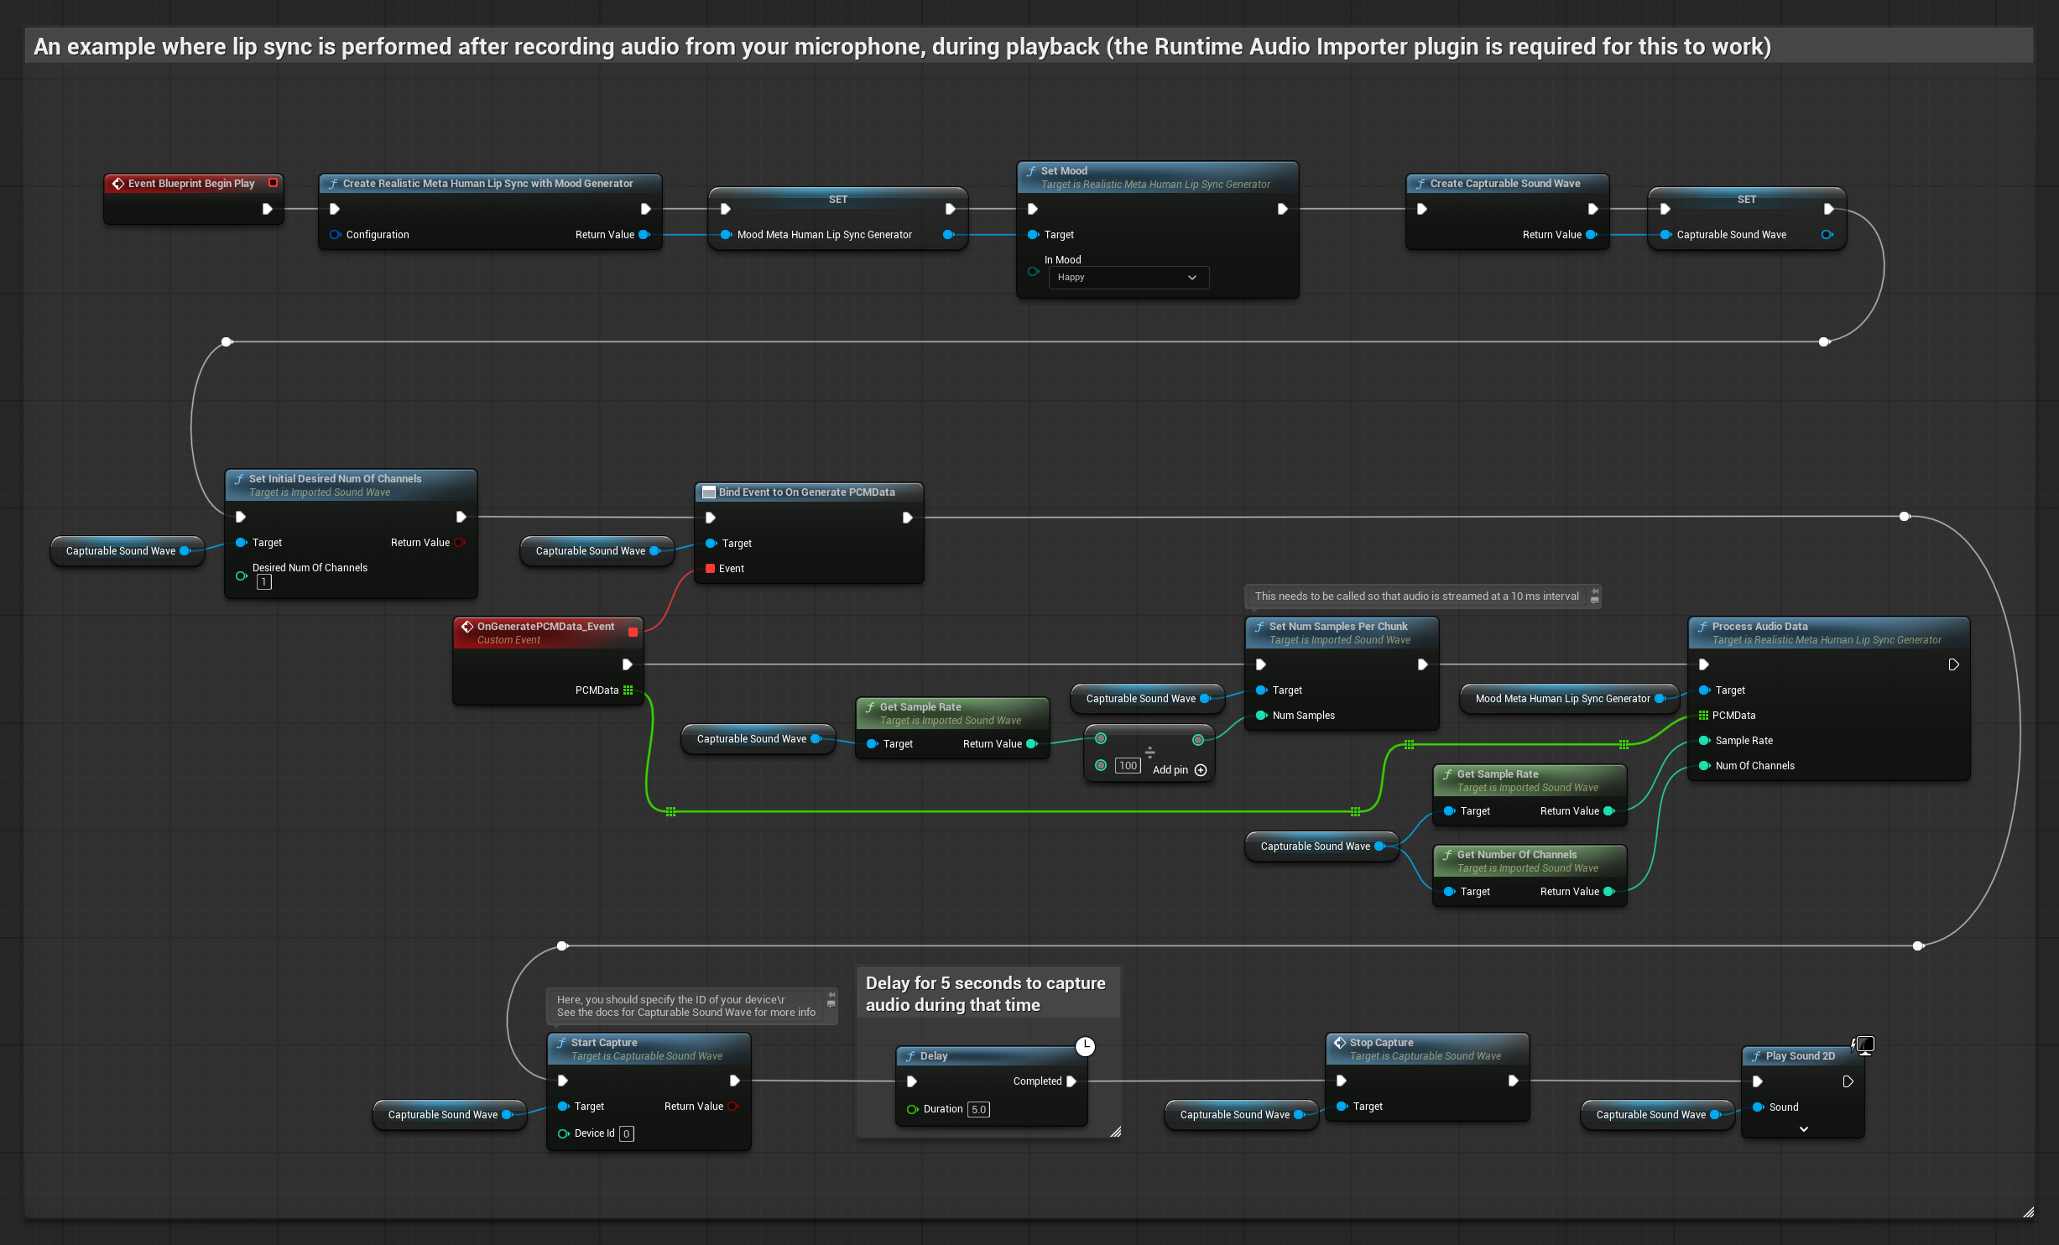Image resolution: width=2059 pixels, height=1245 pixels.
Task: Open the In Mood Happy dropdown
Action: tap(1128, 278)
